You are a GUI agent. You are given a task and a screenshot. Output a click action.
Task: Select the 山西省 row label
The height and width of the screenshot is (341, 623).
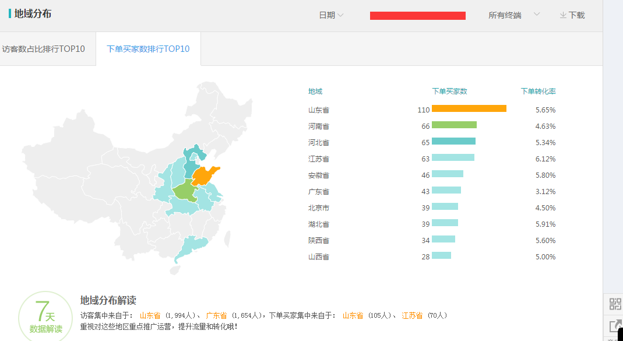coord(319,256)
